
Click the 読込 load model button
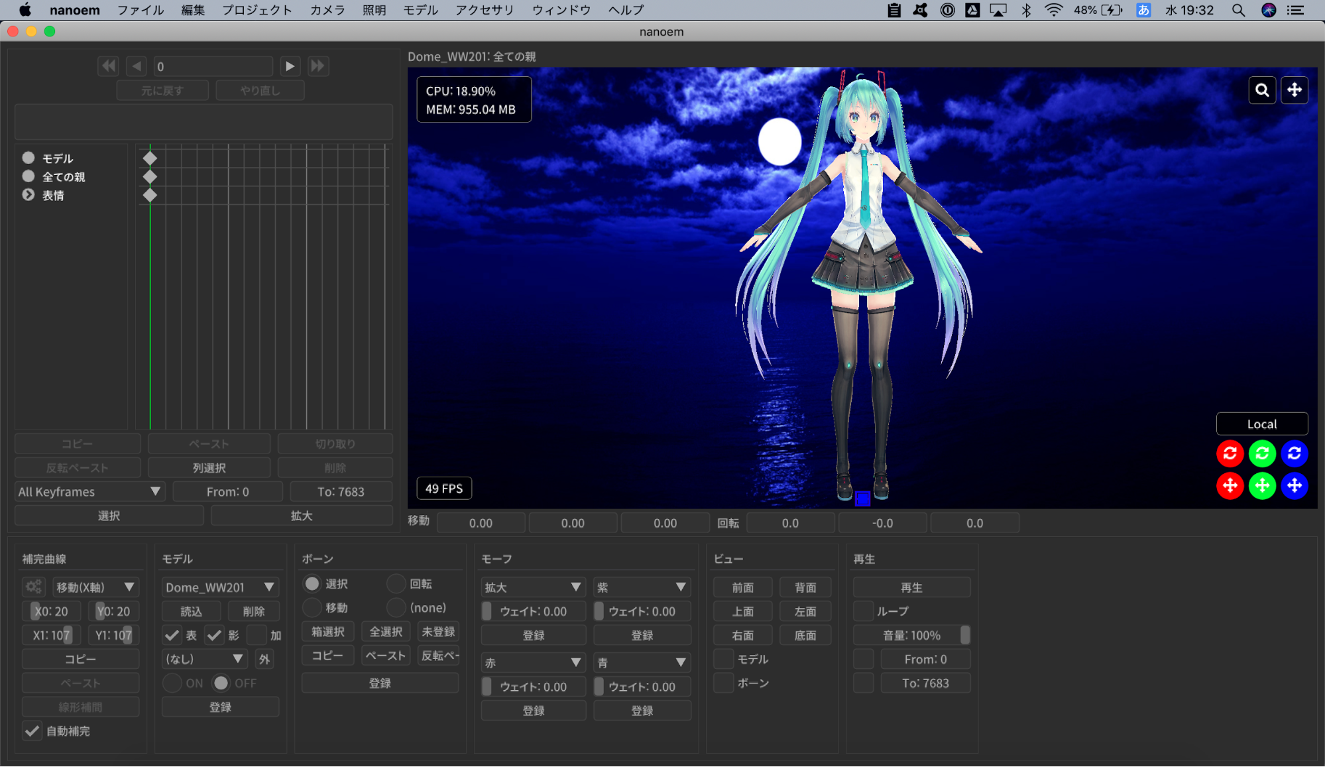click(191, 611)
